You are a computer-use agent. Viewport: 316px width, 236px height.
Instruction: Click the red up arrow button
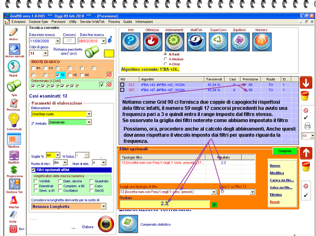tap(306, 153)
